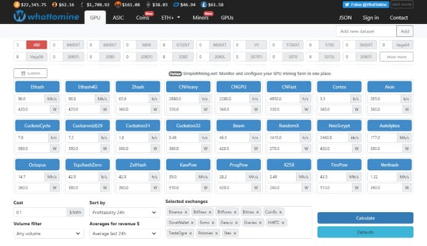Remove Poloniex exchange tag
This screenshot has height=246, width=427.
pos(217,233)
